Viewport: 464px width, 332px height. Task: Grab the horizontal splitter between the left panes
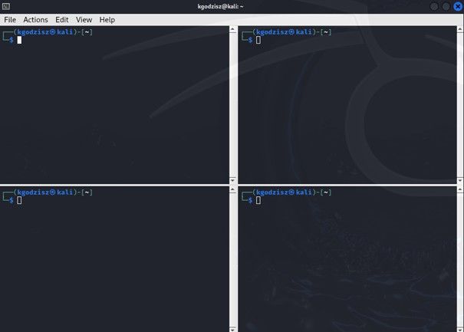pyautogui.click(x=115, y=184)
